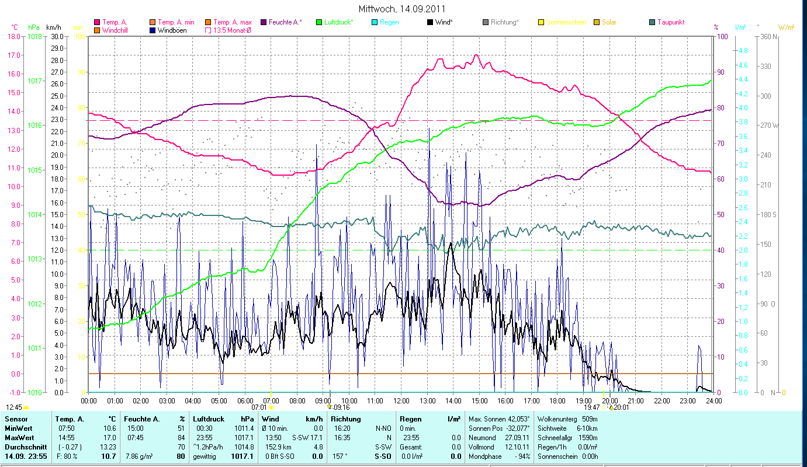
Task: Click the 13.5 Monat-Ø legend swatch
Action: pyautogui.click(x=208, y=30)
